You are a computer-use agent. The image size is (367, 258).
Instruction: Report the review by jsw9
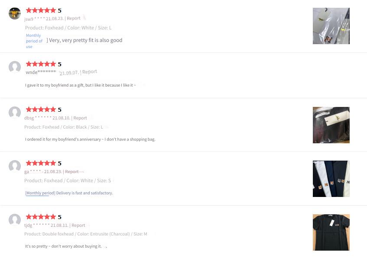pos(74,18)
